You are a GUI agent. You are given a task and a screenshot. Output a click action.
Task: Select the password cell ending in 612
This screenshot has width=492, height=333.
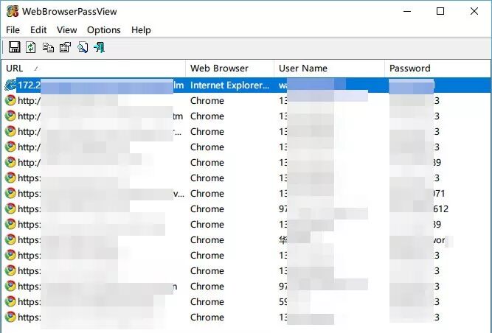(419, 209)
